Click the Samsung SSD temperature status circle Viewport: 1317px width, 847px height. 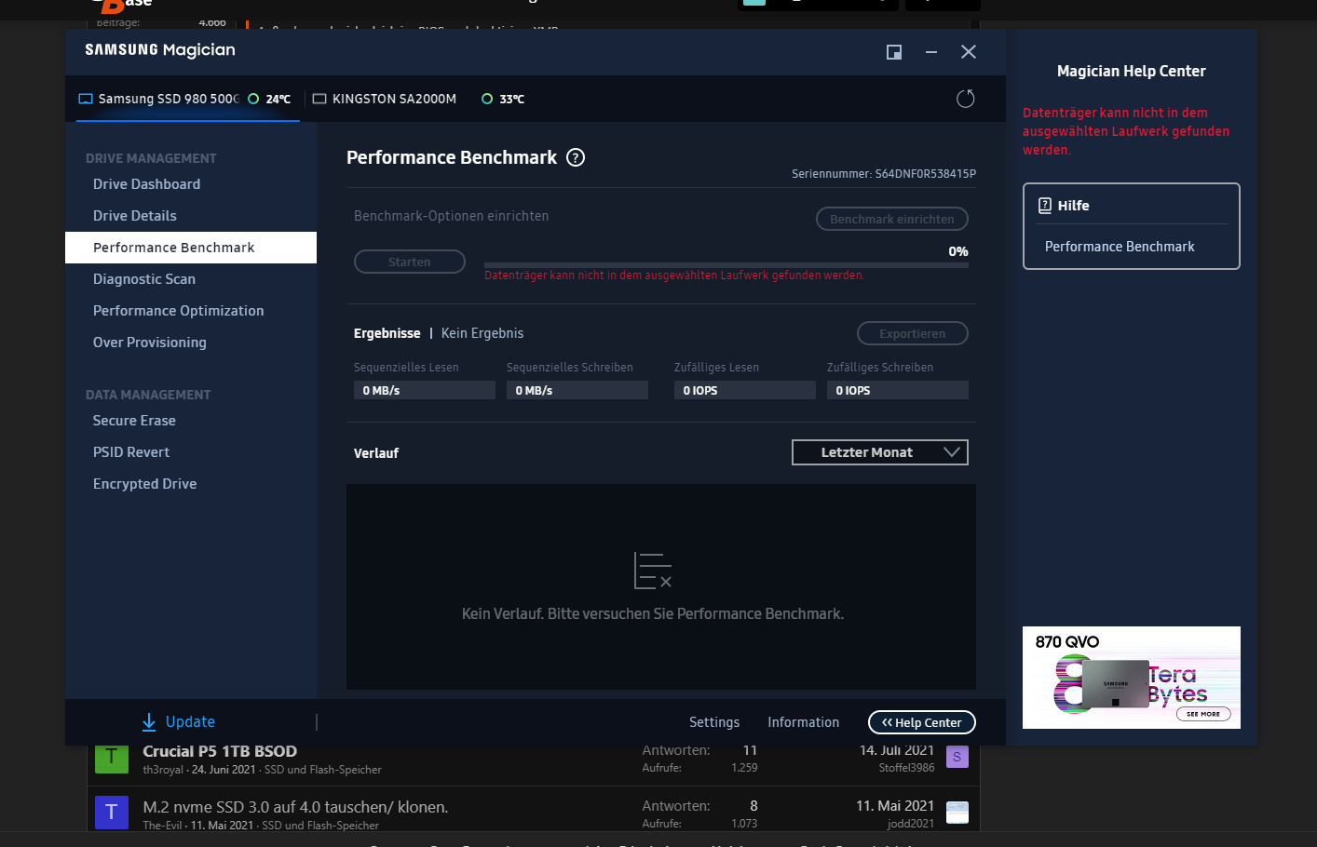253,99
